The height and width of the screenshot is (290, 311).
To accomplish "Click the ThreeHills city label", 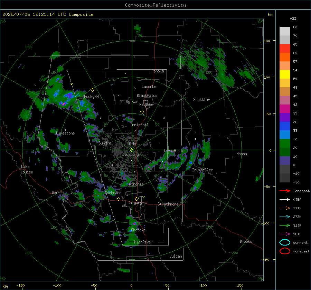I will click(174, 151).
